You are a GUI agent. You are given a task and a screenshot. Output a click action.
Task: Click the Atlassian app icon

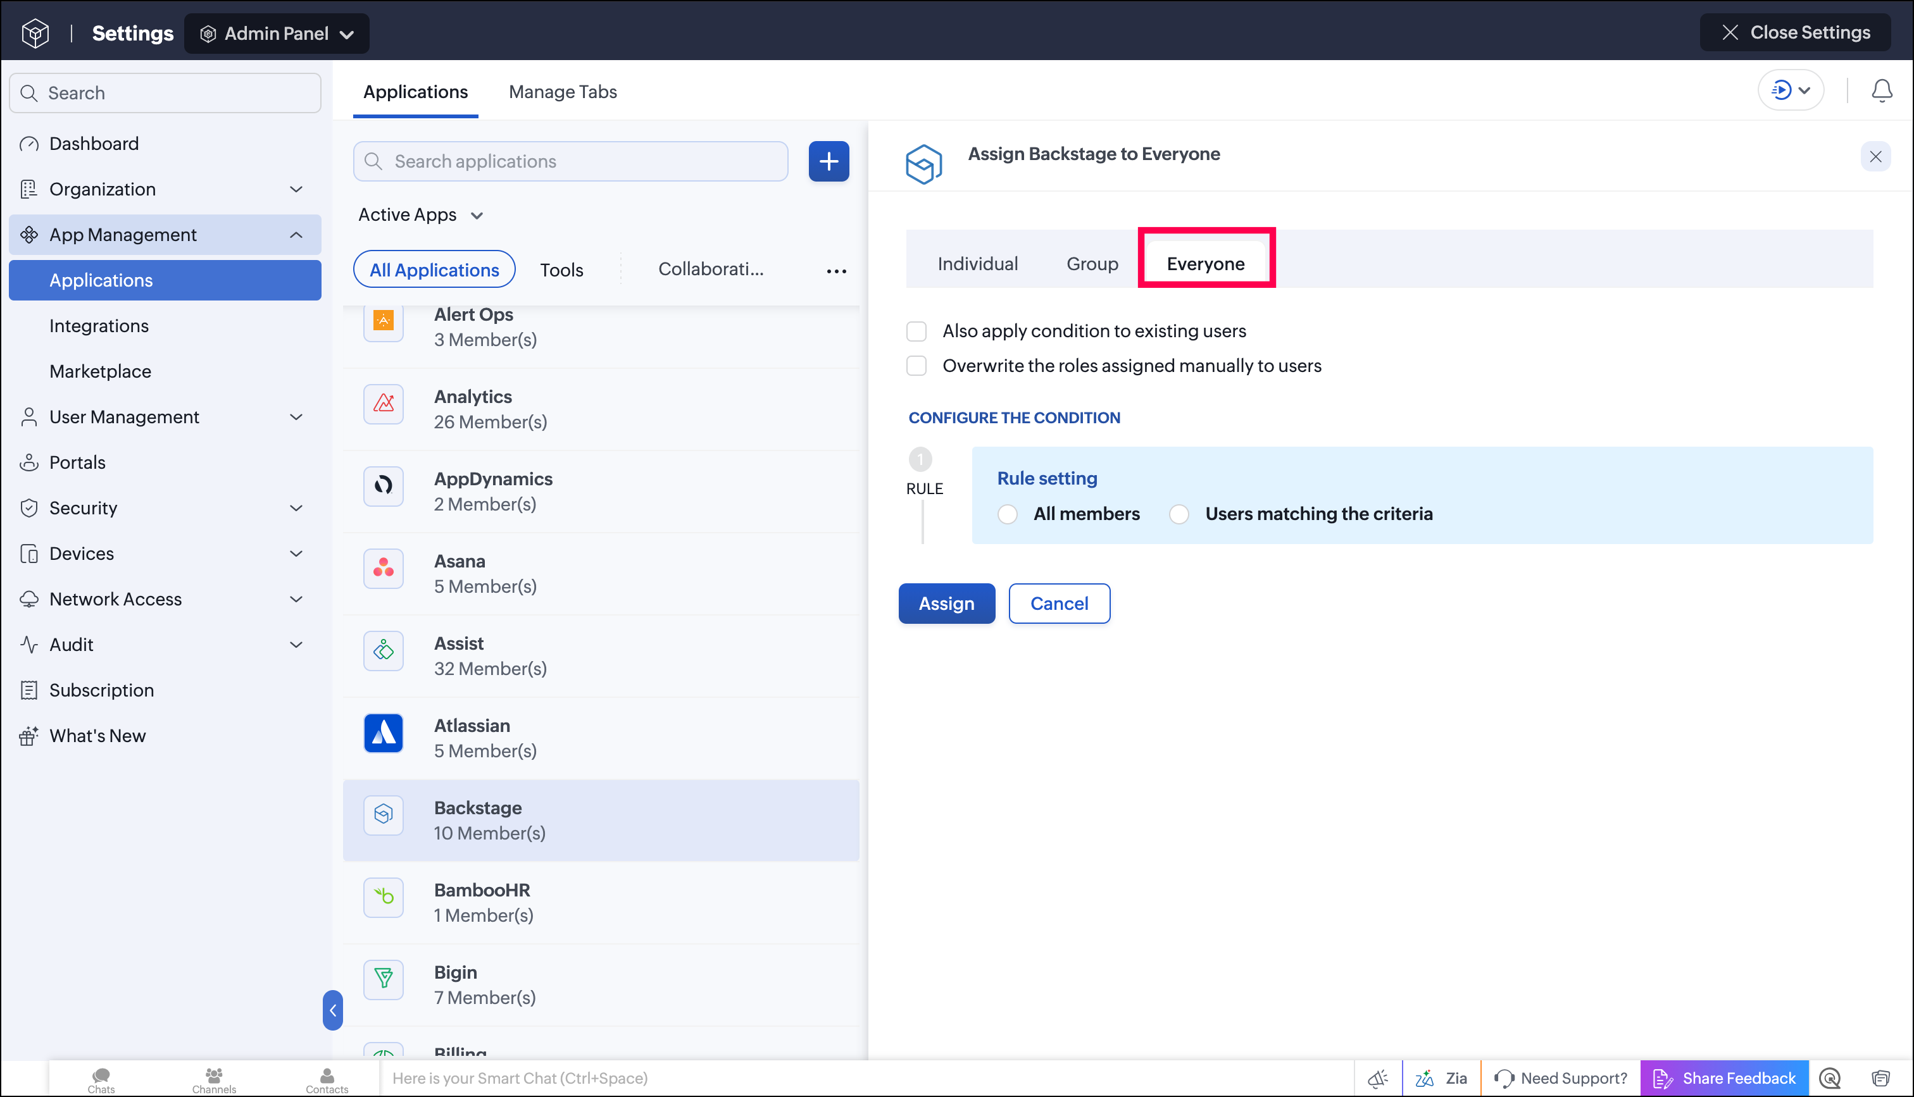tap(384, 733)
